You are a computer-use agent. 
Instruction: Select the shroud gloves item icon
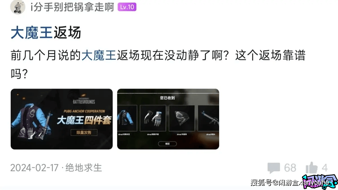(153, 118)
